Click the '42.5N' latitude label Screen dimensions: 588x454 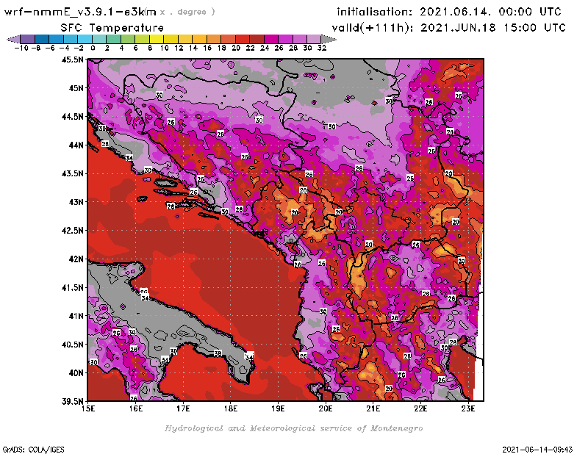72,231
